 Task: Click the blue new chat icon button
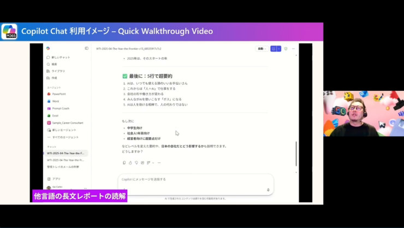point(274,49)
